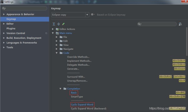
Task: Click Find Actions by Shortcut icon
Action: coord(180,24)
